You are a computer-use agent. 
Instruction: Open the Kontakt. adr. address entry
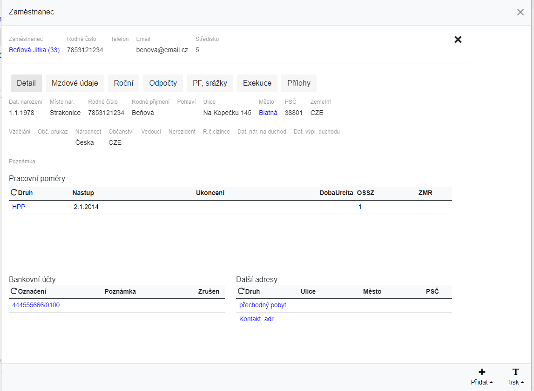coord(257,319)
